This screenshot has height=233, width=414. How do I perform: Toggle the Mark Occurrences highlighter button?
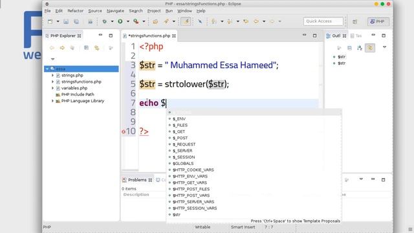[186, 21]
